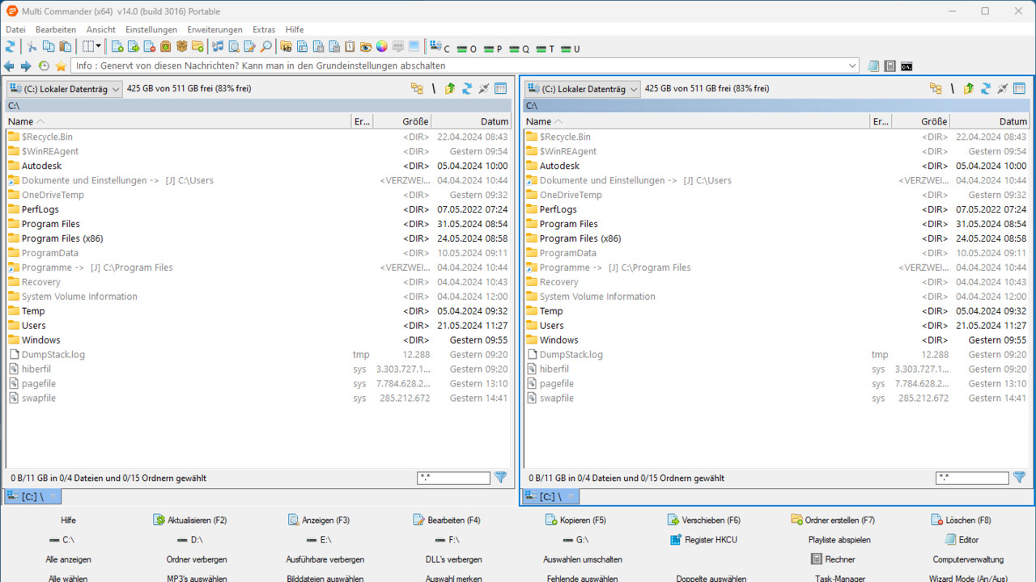
Task: Open the Bearbeiten menu
Action: coord(56,29)
